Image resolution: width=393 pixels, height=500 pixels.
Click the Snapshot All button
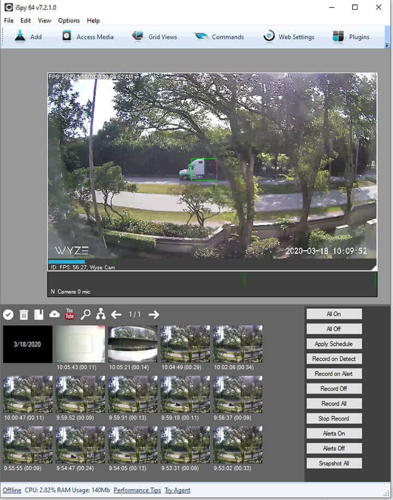tap(334, 463)
